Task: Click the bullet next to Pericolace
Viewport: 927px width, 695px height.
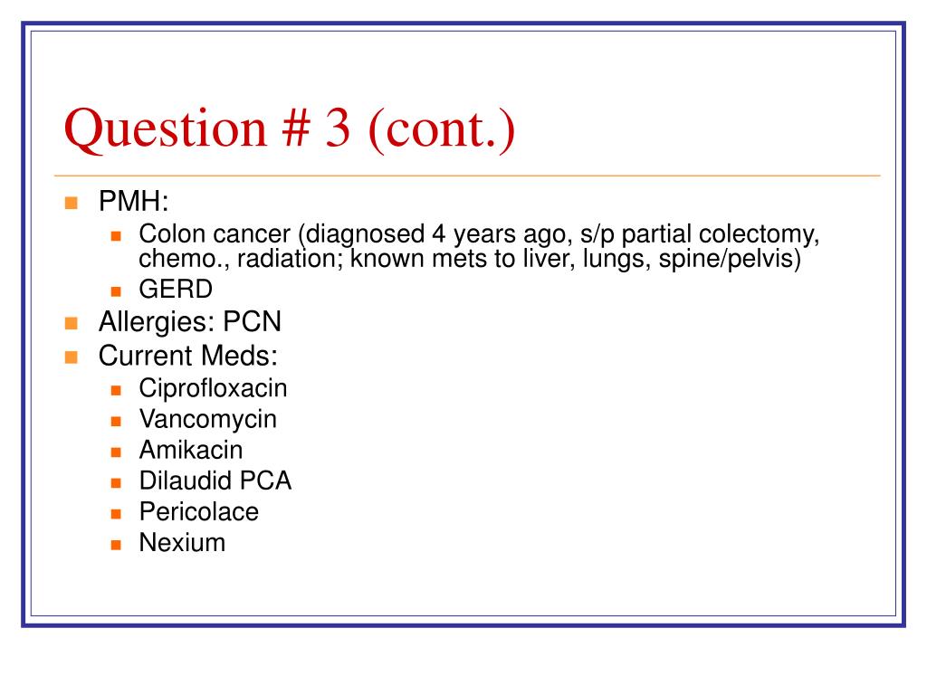Action: pyautogui.click(x=116, y=514)
